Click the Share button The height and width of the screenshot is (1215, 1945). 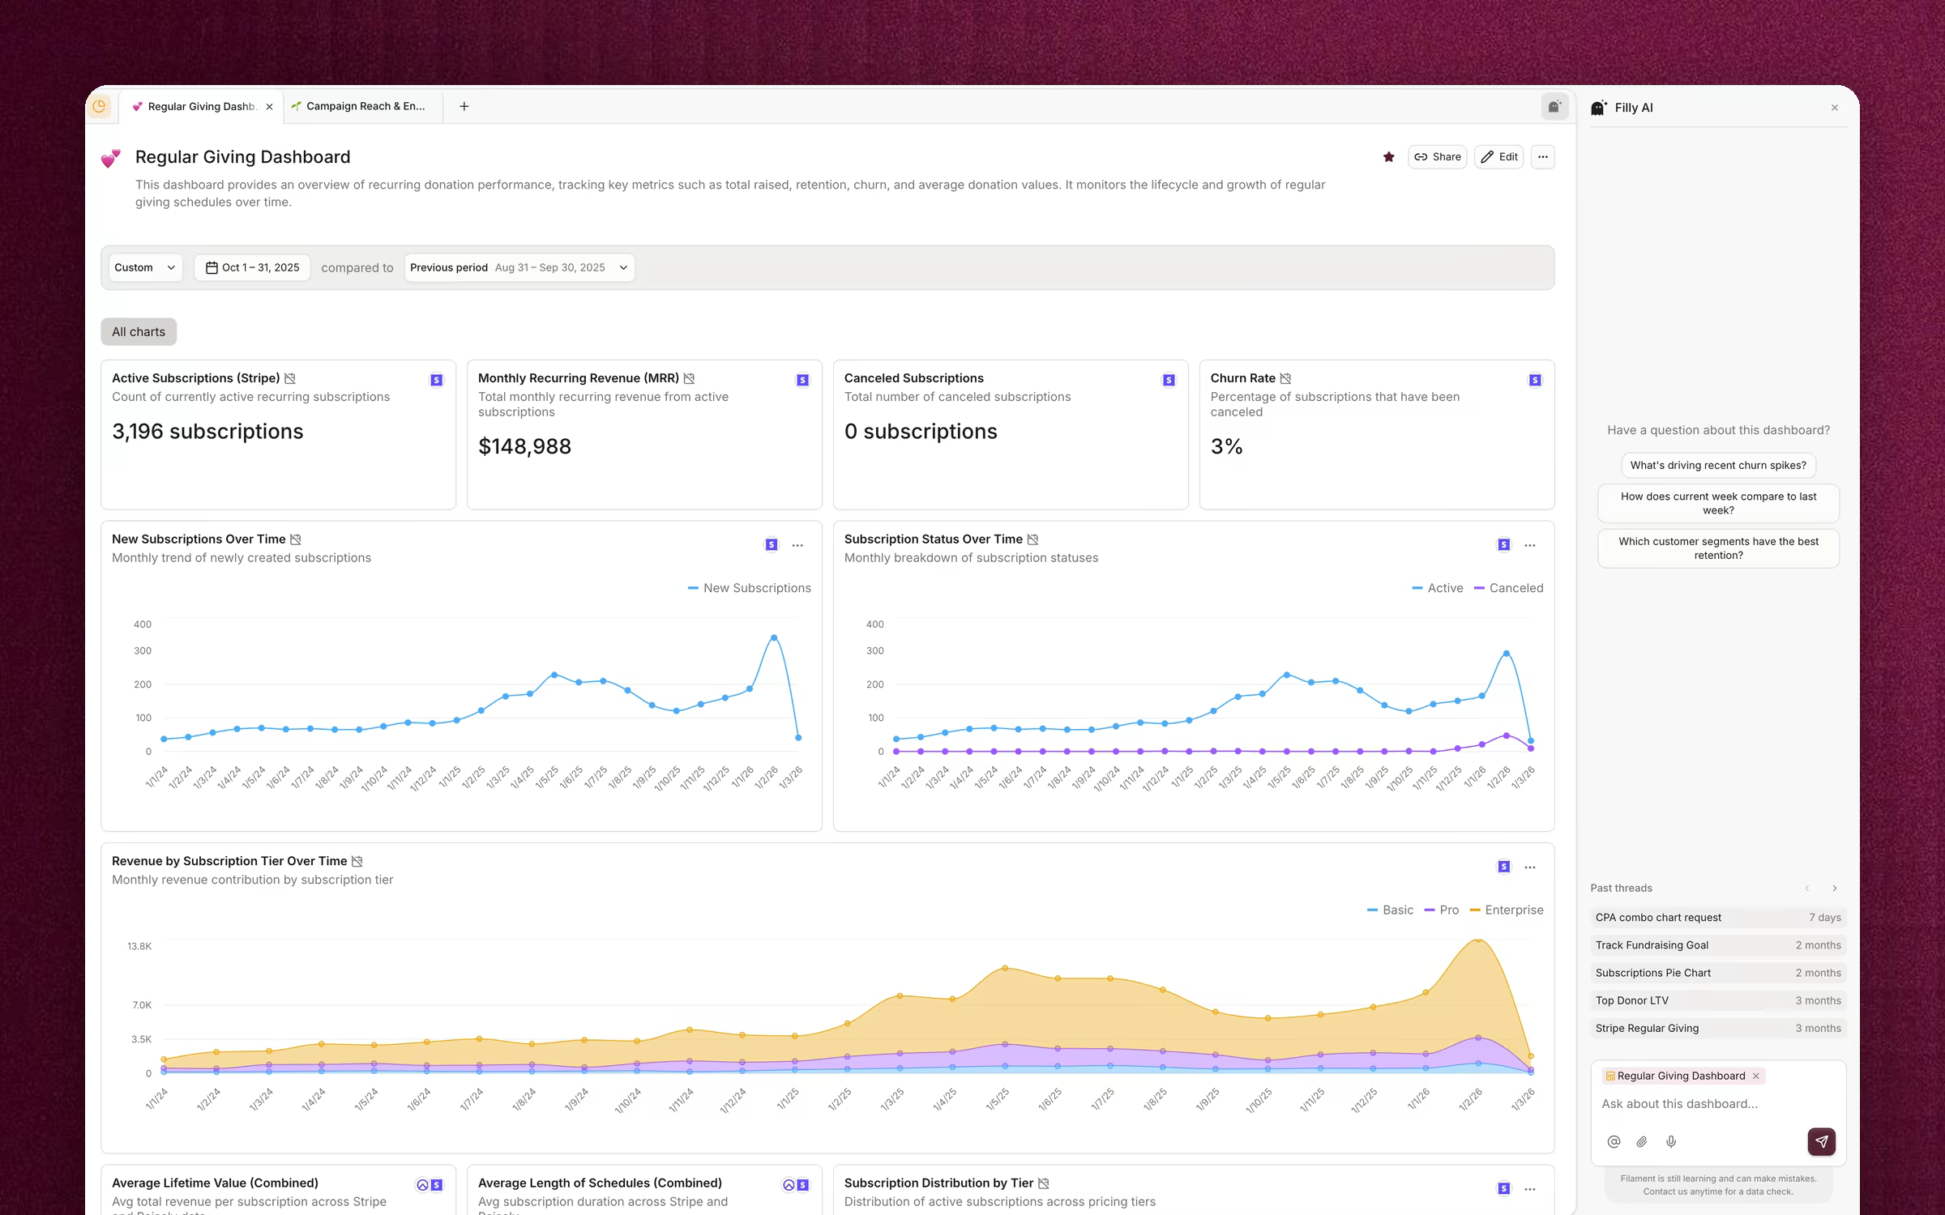[x=1438, y=157]
